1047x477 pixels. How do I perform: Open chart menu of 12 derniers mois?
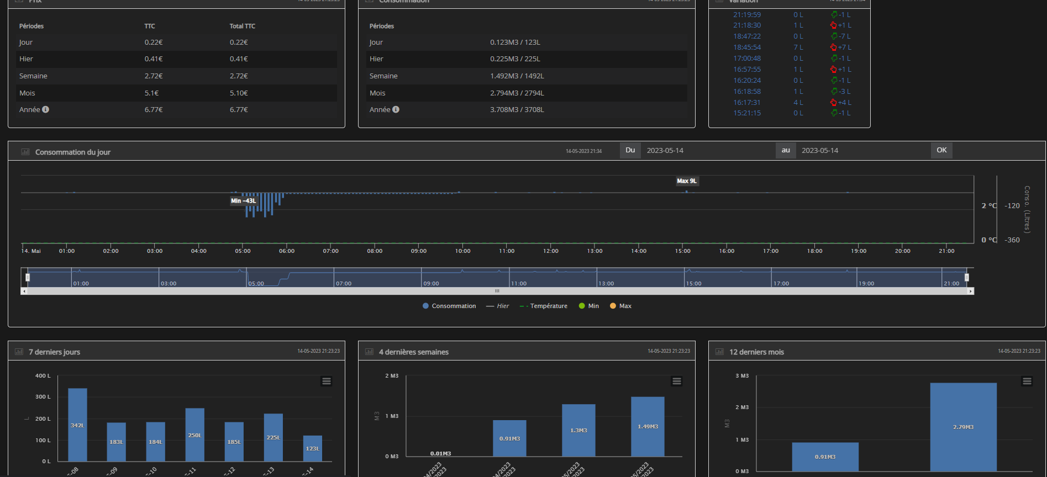coord(1027,381)
